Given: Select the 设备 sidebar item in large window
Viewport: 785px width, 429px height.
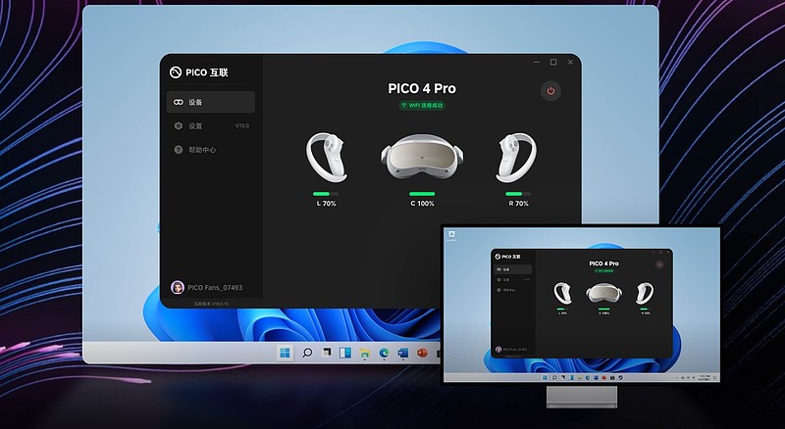Looking at the screenshot, I should pyautogui.click(x=211, y=102).
